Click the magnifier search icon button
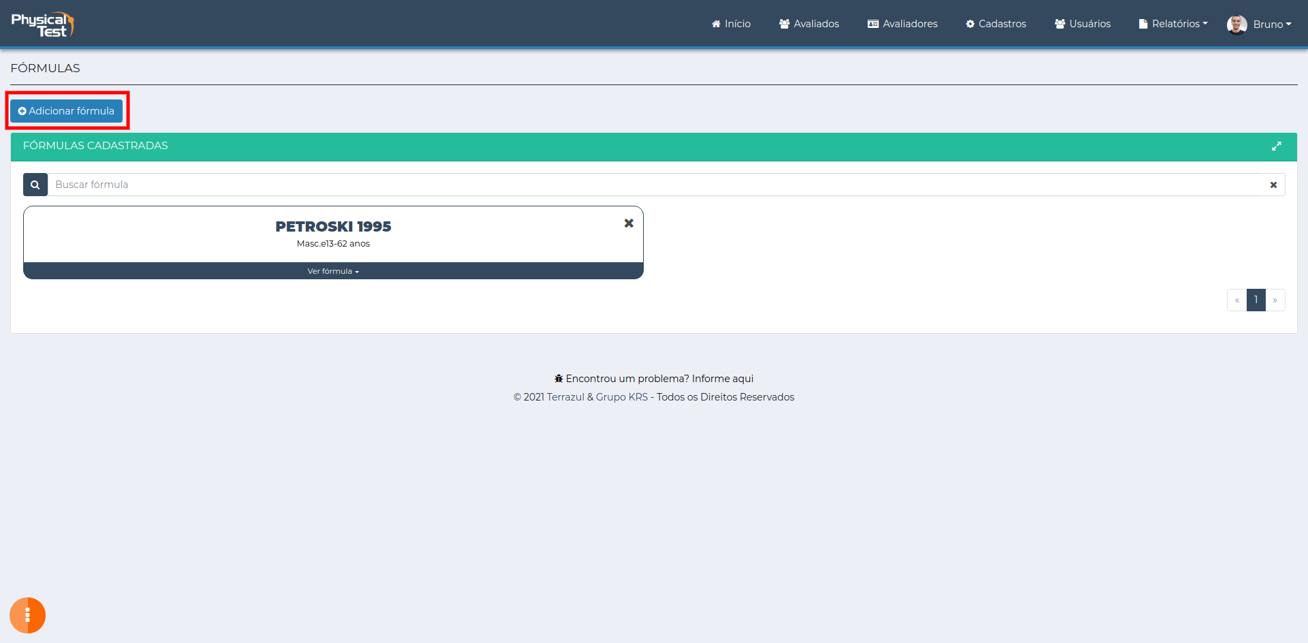Screen dimensions: 1308x643 coord(35,185)
